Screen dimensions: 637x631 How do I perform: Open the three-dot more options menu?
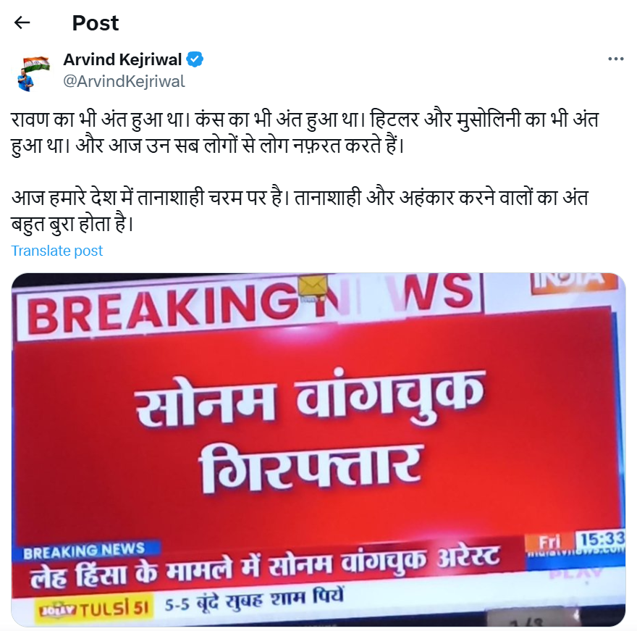[x=615, y=59]
